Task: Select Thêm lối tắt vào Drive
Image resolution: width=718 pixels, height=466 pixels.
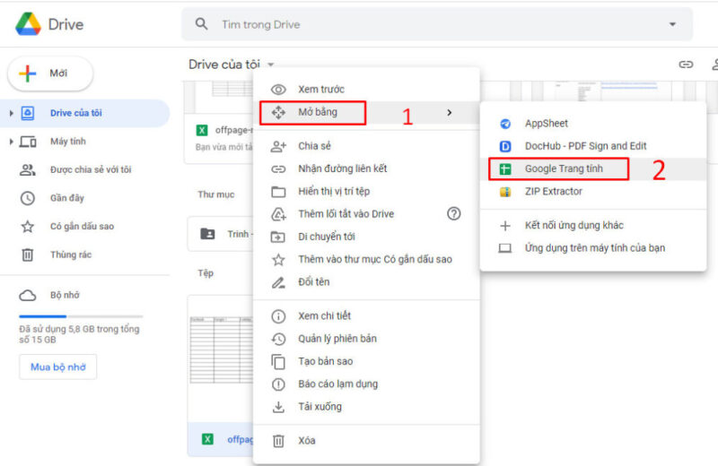Action: coord(366,214)
